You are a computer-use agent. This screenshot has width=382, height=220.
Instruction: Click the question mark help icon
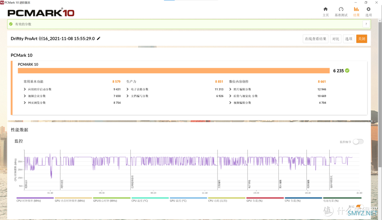coord(366,24)
